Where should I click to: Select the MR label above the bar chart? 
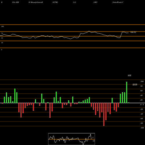tap(129, 75)
